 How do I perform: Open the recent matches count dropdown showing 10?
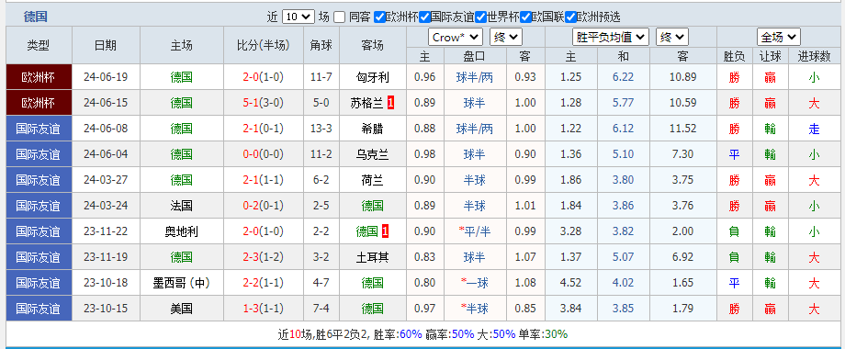point(298,17)
